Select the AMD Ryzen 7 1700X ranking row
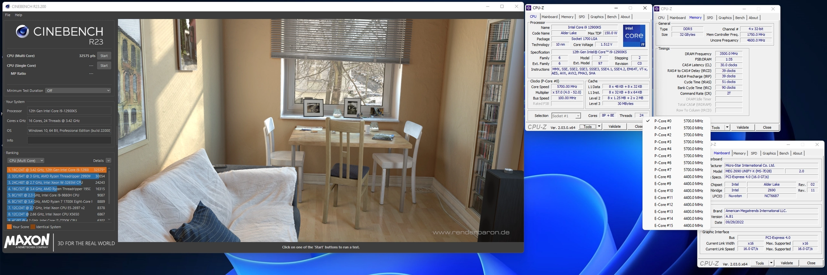 point(57,201)
